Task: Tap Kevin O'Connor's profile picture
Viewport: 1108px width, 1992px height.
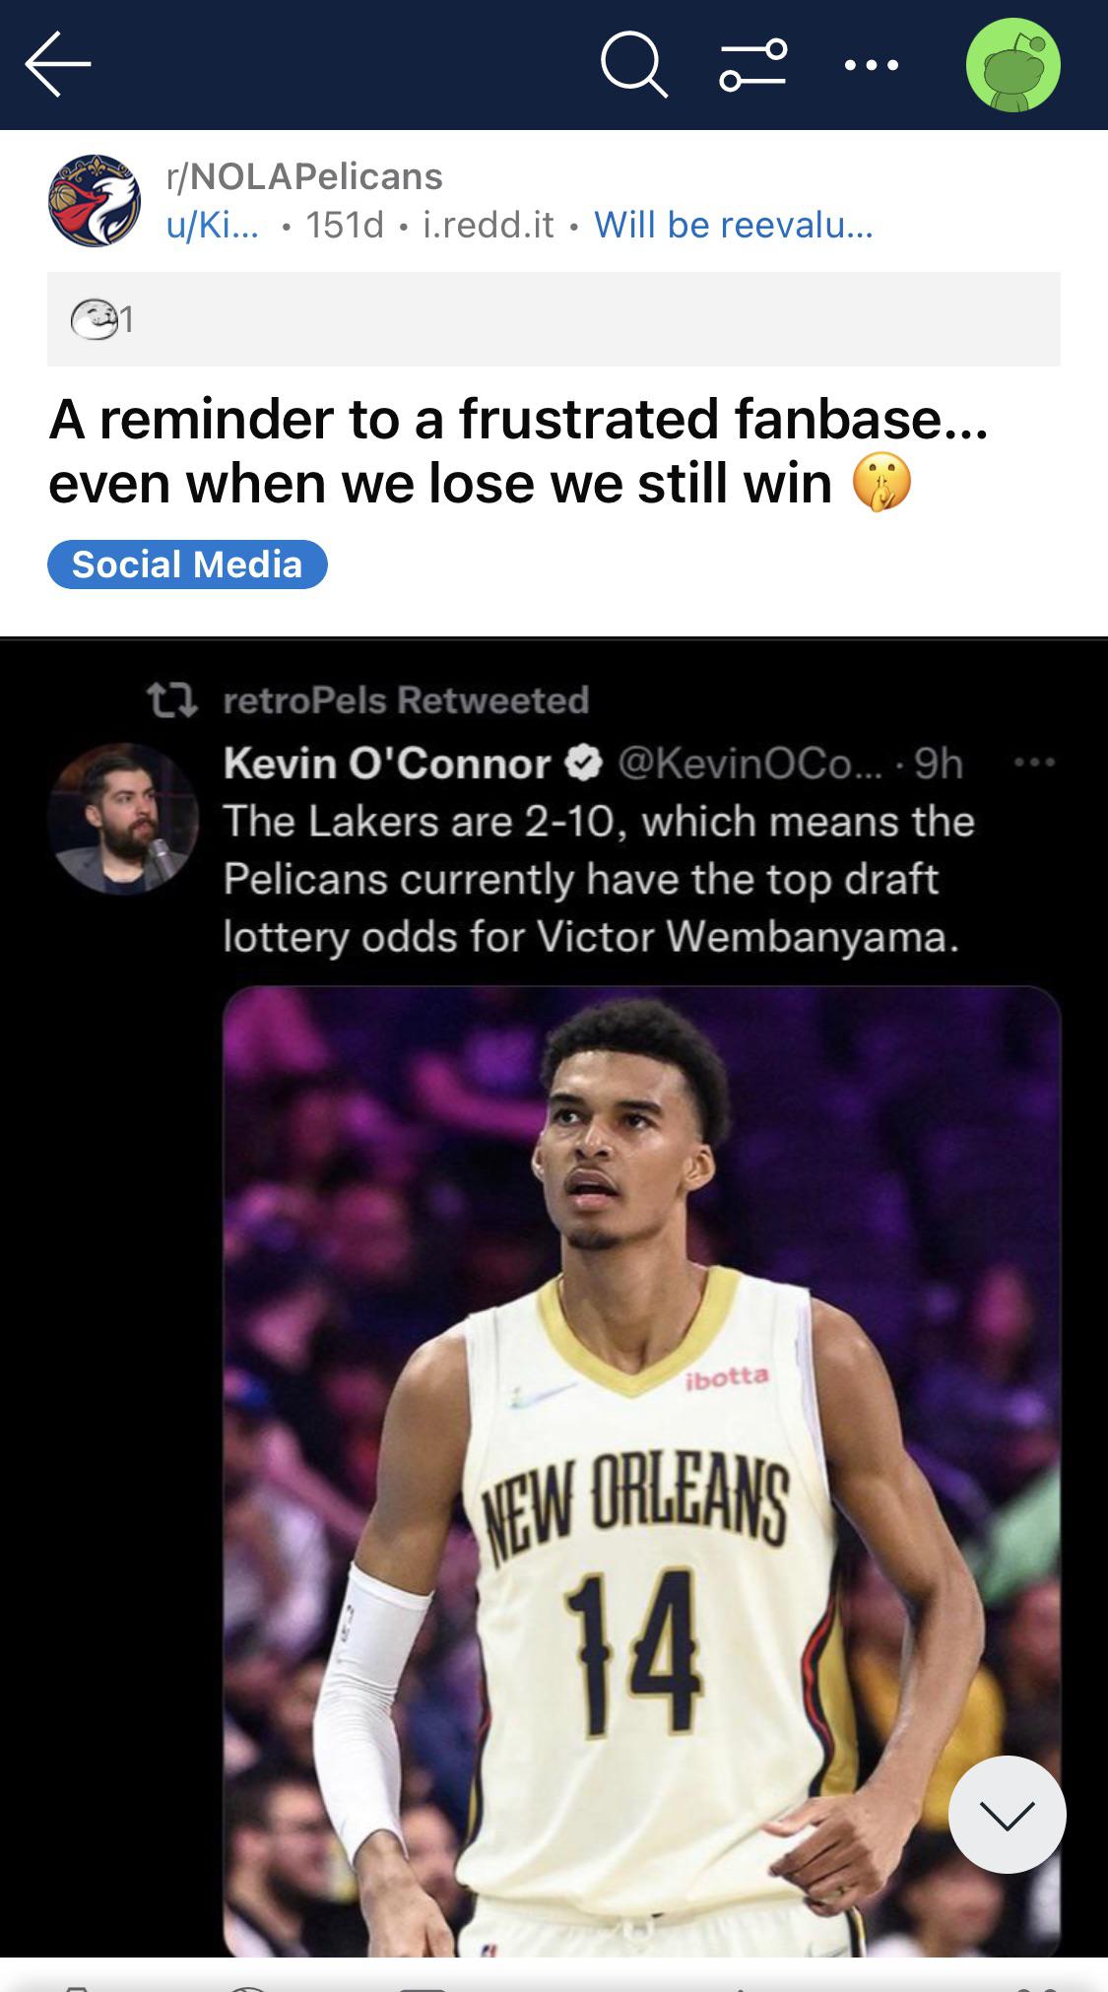Action: (123, 819)
